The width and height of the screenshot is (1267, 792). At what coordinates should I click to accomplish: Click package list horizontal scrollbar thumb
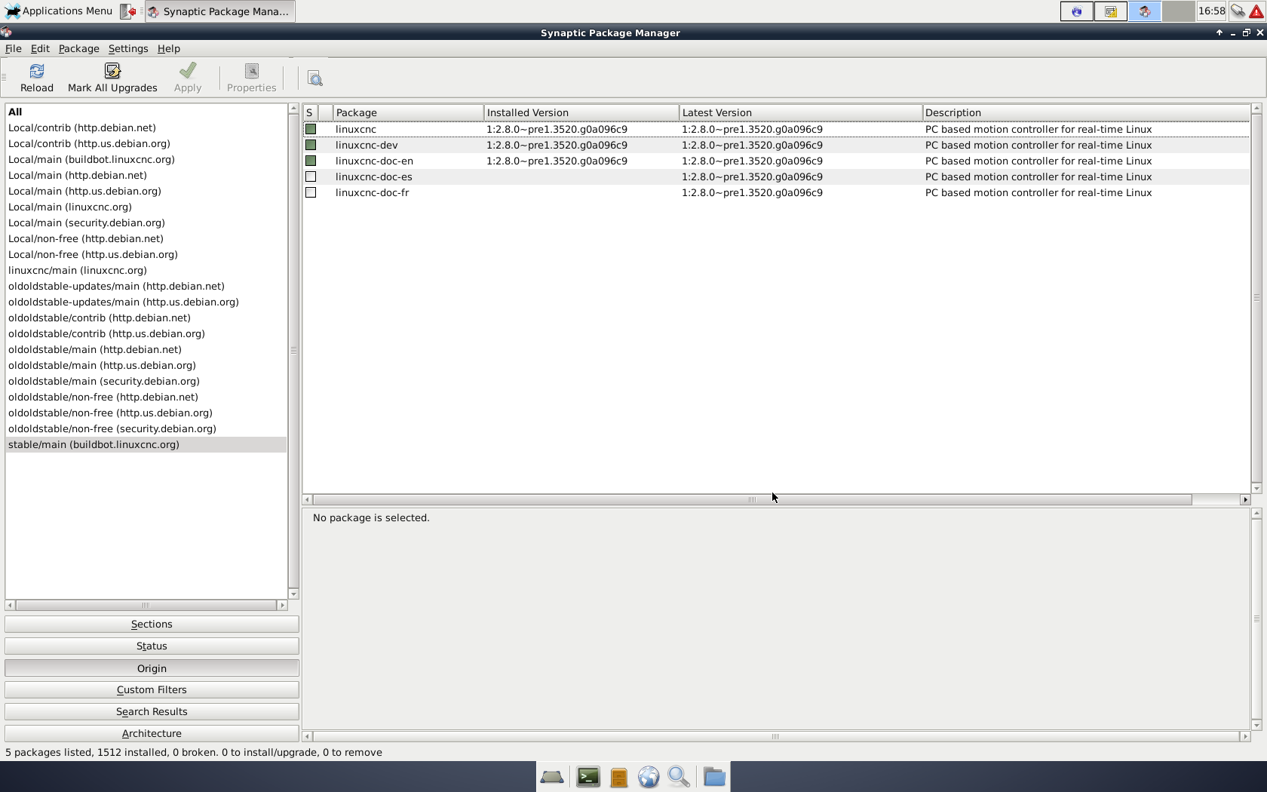coord(752,499)
